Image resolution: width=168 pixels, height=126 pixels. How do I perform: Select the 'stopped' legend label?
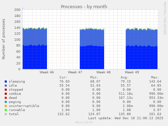[x=16, y=90]
